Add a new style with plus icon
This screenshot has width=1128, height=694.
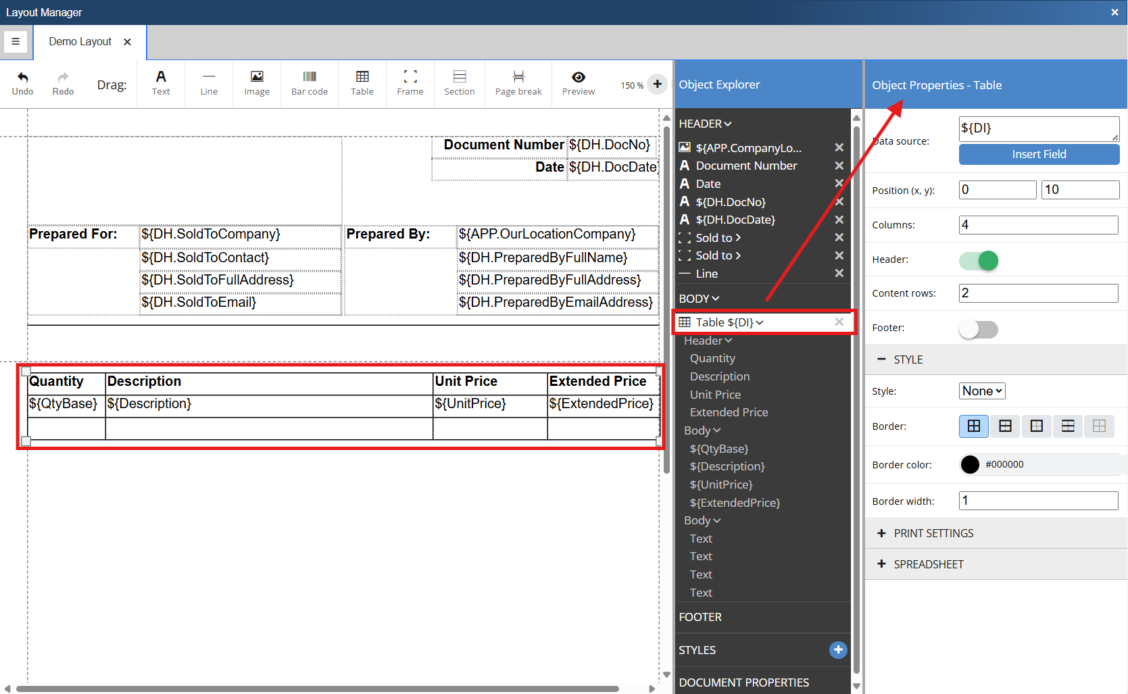tap(838, 649)
